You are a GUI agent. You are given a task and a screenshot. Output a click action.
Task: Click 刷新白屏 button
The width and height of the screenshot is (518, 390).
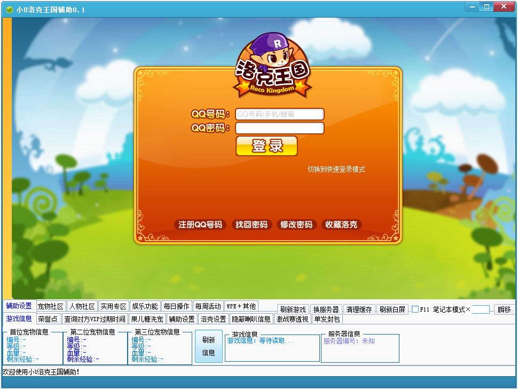pyautogui.click(x=392, y=309)
